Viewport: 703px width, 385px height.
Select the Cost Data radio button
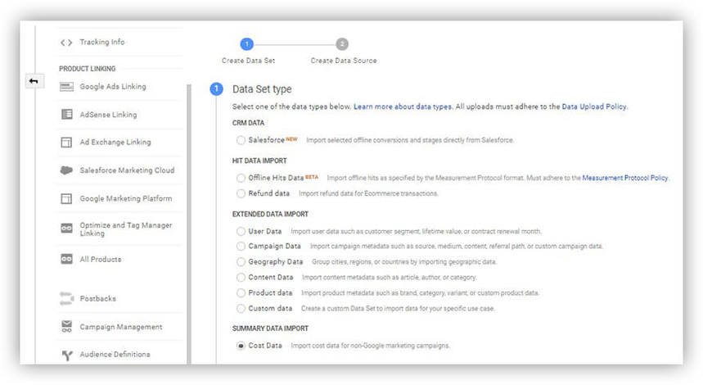[241, 346]
